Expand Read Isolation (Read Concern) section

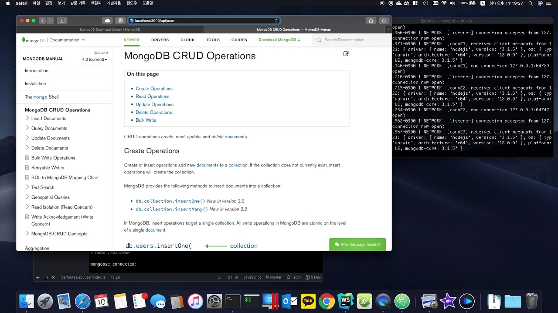[27, 207]
